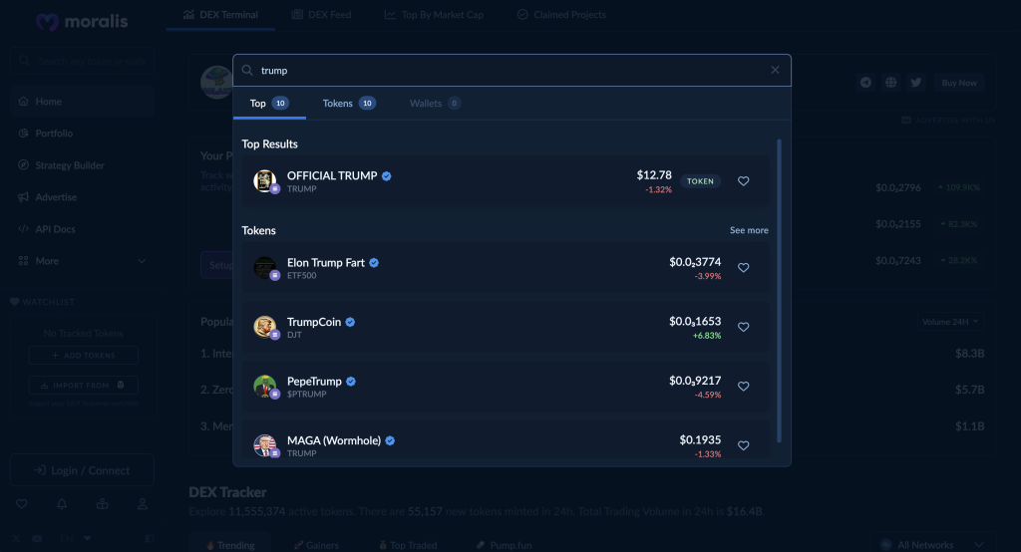Image resolution: width=1021 pixels, height=552 pixels.
Task: Favorite TrumpCoin with heart icon
Action: [743, 327]
